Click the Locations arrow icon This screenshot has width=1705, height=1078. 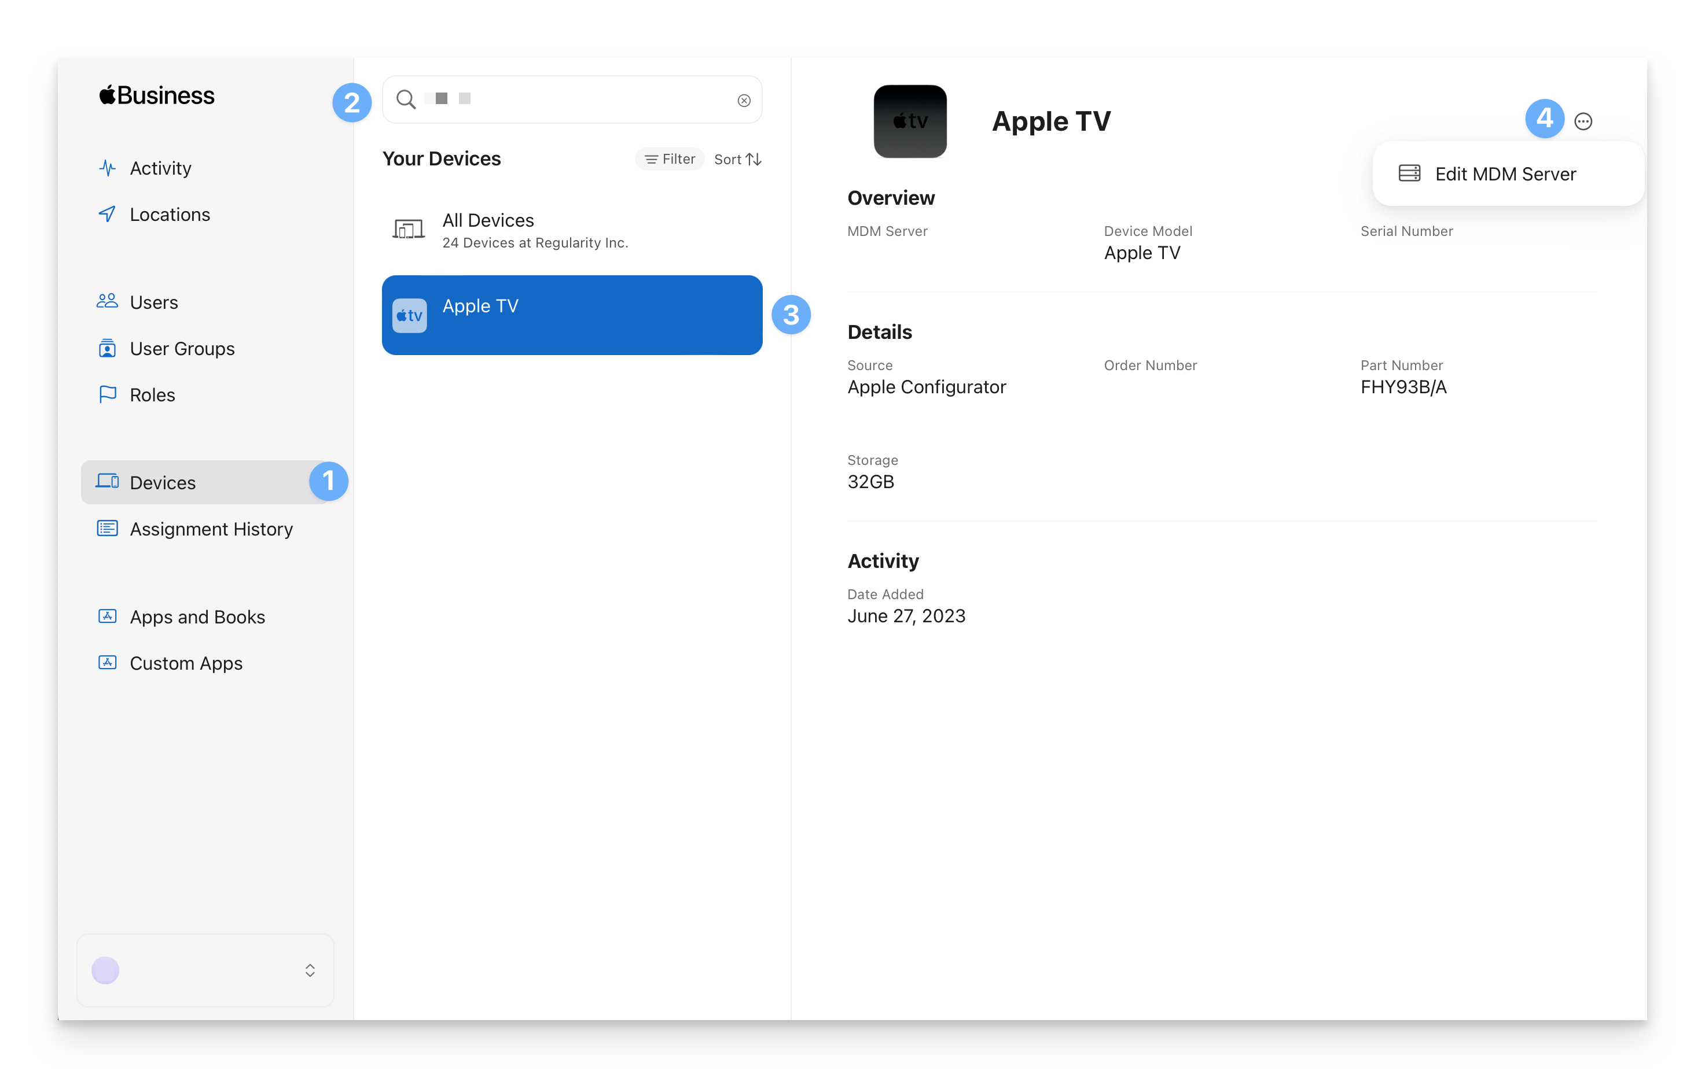(107, 215)
